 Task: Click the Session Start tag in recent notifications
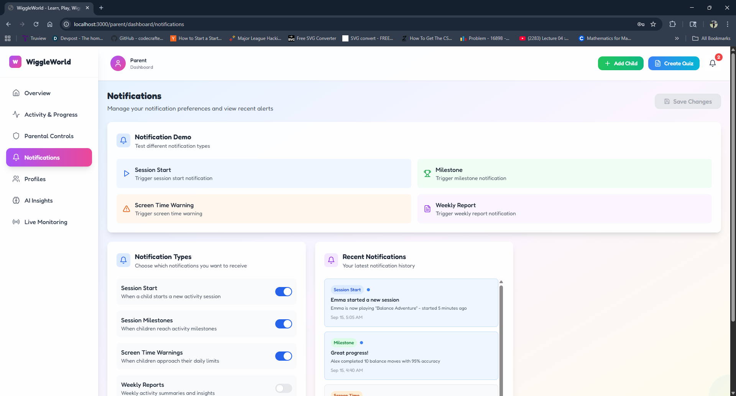click(347, 290)
